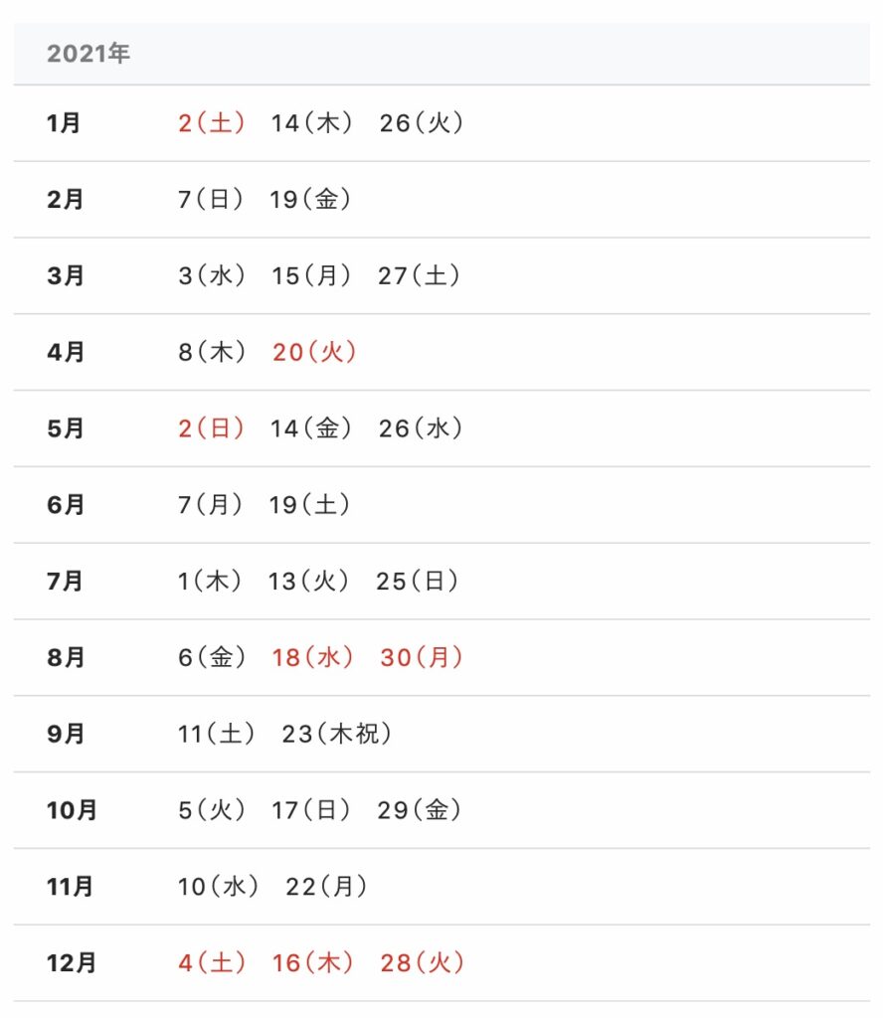Click the red 16(木) in December
The height and width of the screenshot is (1018, 883).
click(x=313, y=962)
